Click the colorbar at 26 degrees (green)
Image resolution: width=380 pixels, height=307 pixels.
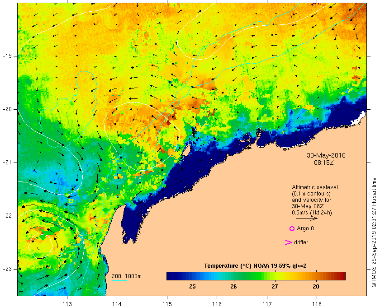(x=233, y=276)
